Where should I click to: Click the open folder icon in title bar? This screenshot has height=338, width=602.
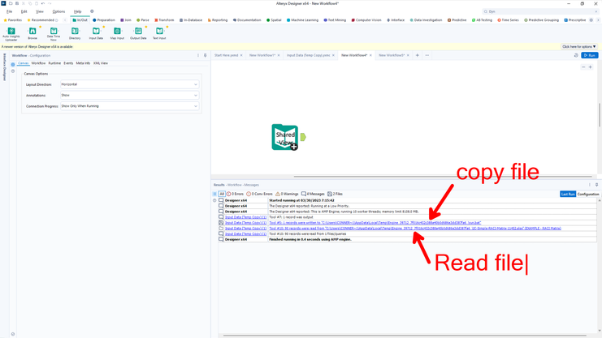click(x=11, y=3)
